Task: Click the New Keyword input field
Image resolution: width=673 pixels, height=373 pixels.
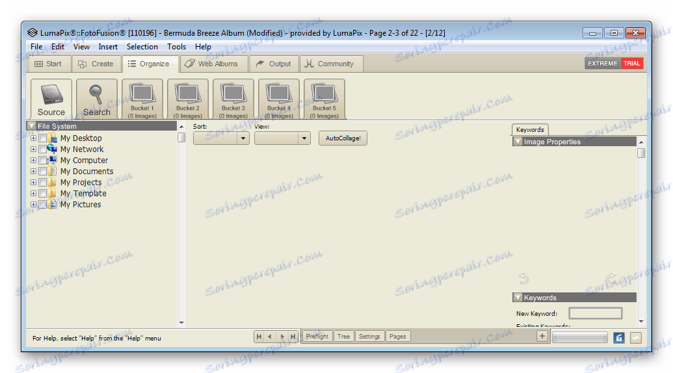Action: 596,313
